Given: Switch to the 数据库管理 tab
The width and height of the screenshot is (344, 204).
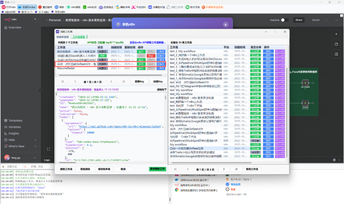Looking at the screenshot, I should [x=63, y=37].
